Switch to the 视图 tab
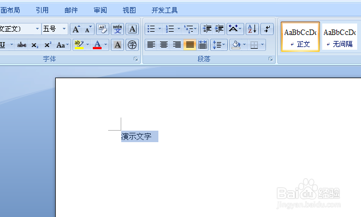Screen dimensions: 361x217 pos(129,10)
